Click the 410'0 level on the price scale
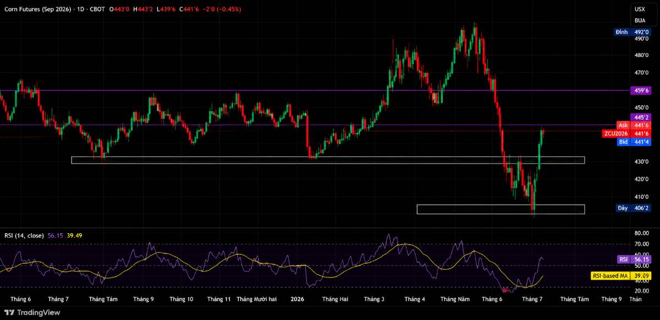 [x=641, y=197]
